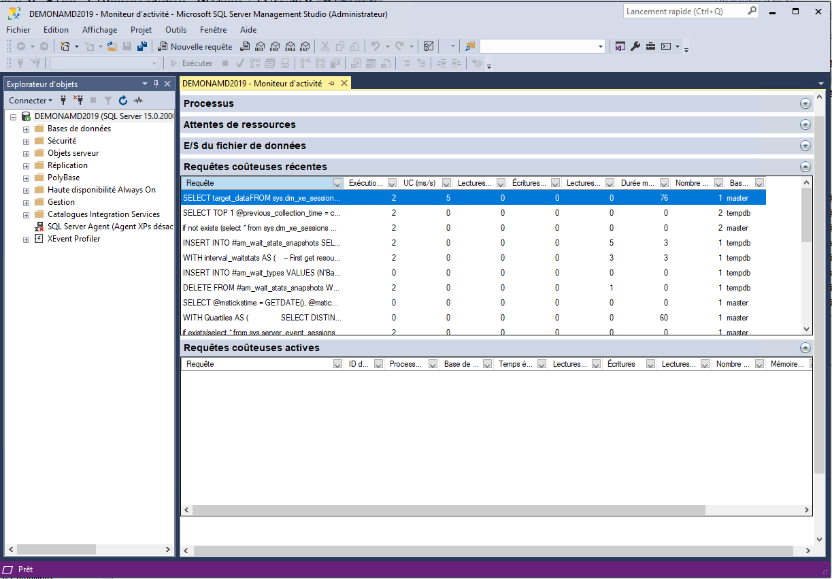The image size is (832, 579).
Task: Open properties with the wrench icon
Action: 635,46
